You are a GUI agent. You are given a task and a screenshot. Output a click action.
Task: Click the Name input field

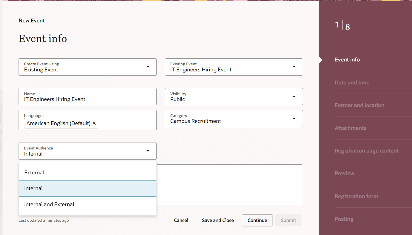pyautogui.click(x=87, y=97)
